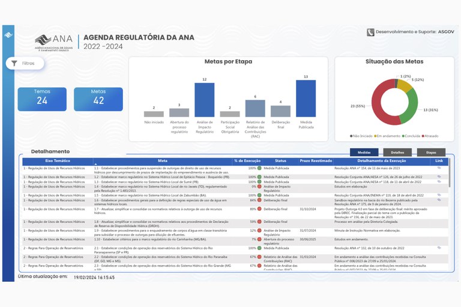Click the small logo in the top-left sidebar

coord(8,35)
